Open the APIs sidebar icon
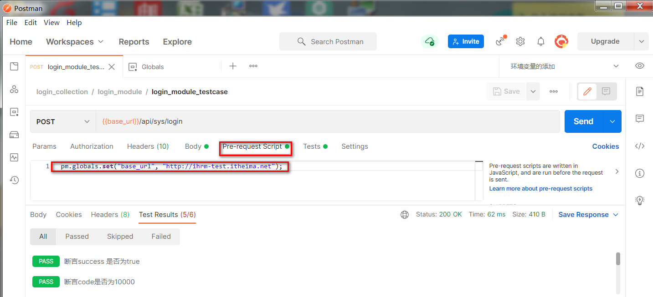The width and height of the screenshot is (653, 297). coord(14,89)
